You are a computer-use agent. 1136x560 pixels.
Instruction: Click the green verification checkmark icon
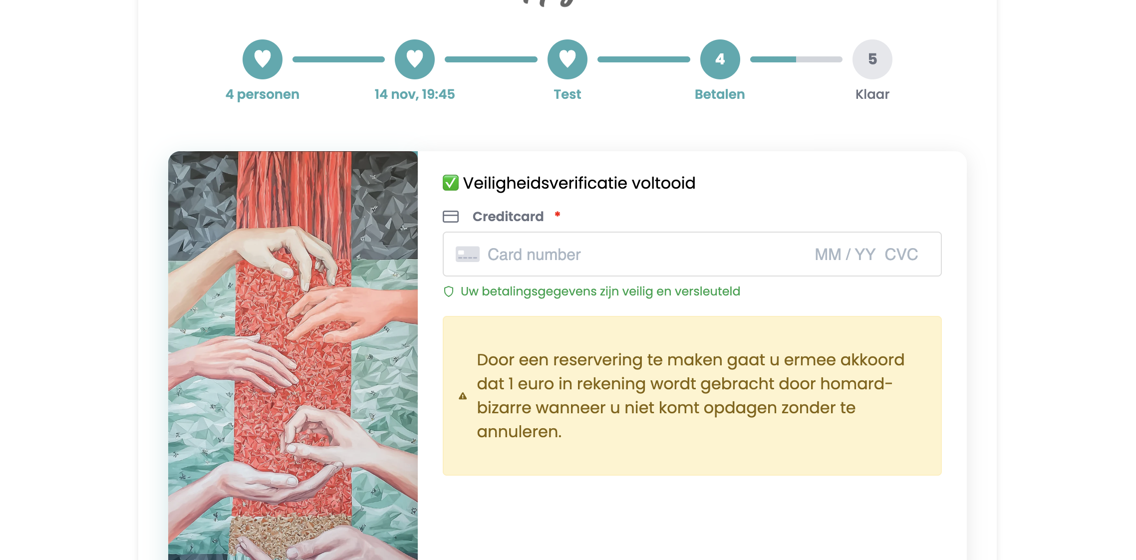tap(451, 183)
